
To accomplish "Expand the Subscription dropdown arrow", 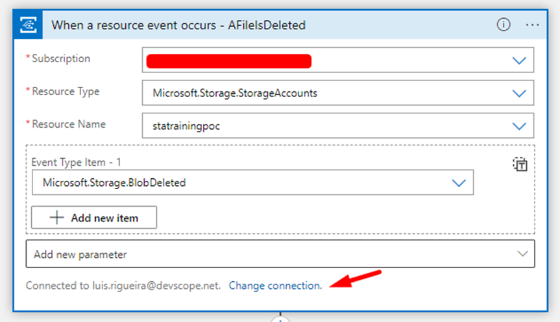I will (x=519, y=60).
